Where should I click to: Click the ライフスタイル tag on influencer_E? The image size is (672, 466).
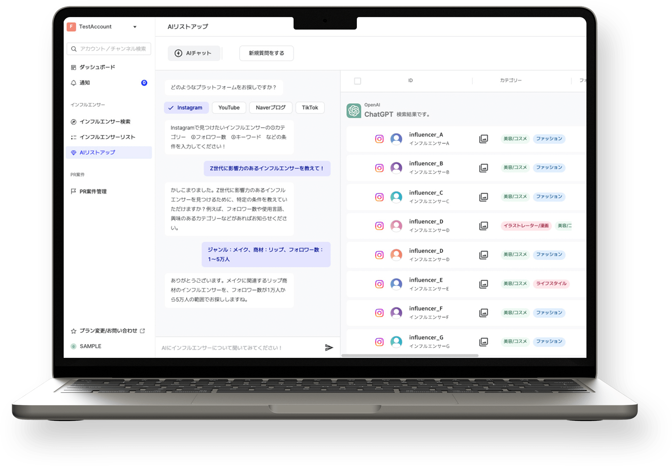[551, 284]
